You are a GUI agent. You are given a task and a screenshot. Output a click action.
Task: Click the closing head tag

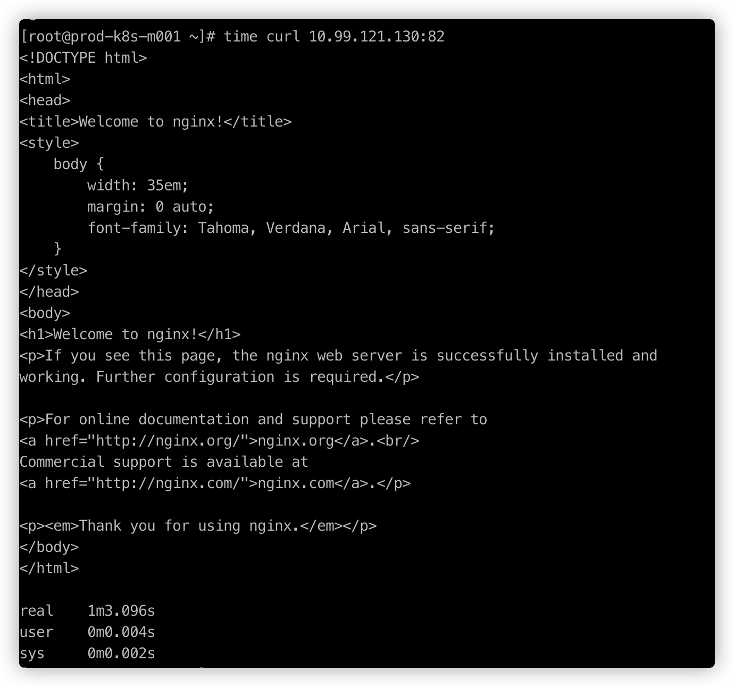(49, 292)
